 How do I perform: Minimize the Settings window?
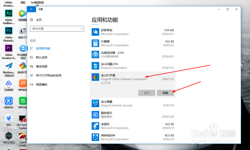(219, 9)
